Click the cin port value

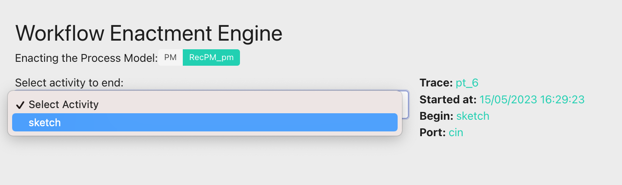pos(456,133)
